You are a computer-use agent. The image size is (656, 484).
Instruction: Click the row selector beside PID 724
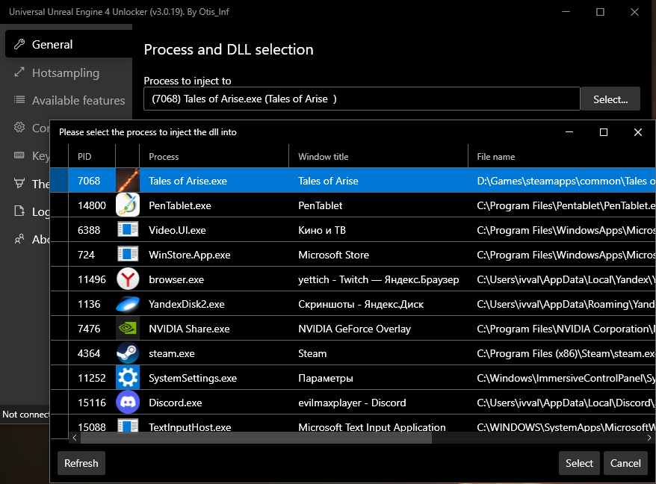pyautogui.click(x=59, y=255)
